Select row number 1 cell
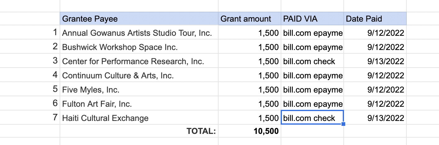The image size is (439, 145). click(x=30, y=32)
